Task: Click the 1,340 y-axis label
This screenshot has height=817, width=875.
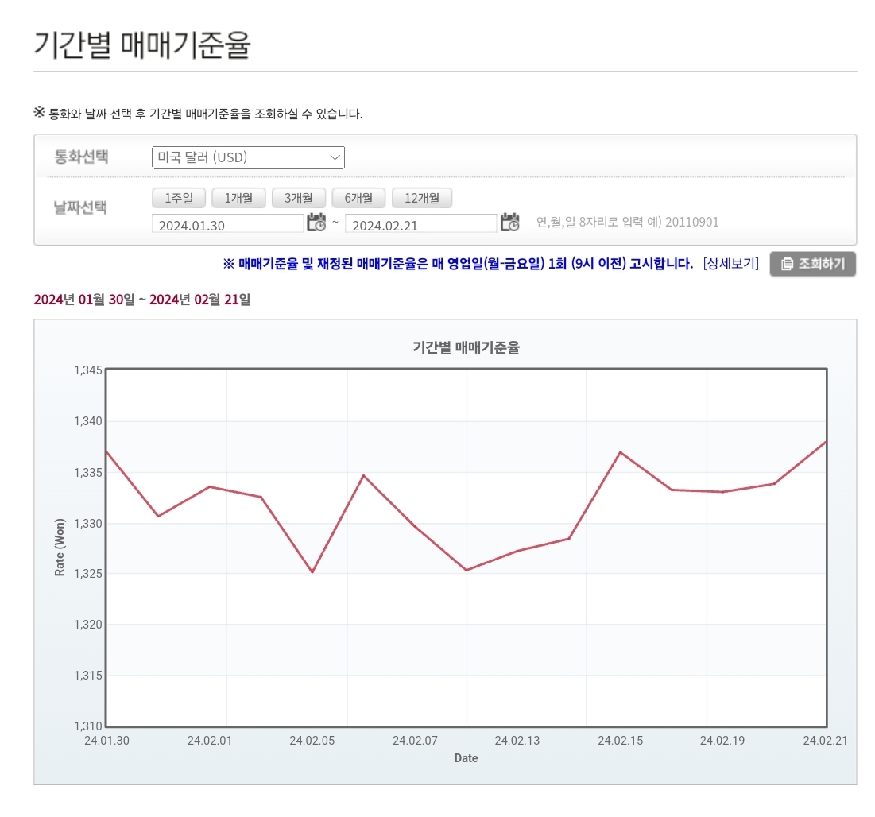Action: (88, 420)
